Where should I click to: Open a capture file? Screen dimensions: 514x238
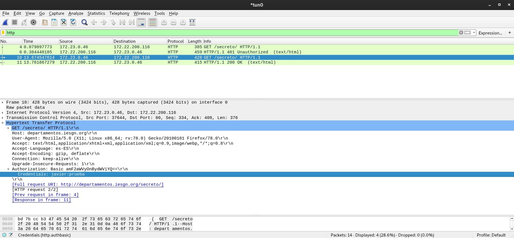45,22
